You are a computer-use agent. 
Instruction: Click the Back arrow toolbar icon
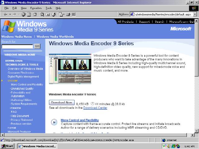click(x=6, y=14)
